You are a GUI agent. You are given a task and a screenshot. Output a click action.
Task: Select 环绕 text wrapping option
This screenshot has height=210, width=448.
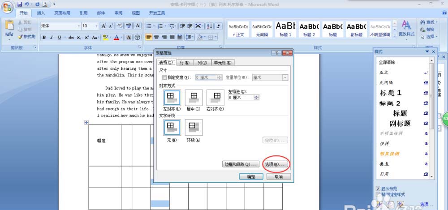click(194, 128)
